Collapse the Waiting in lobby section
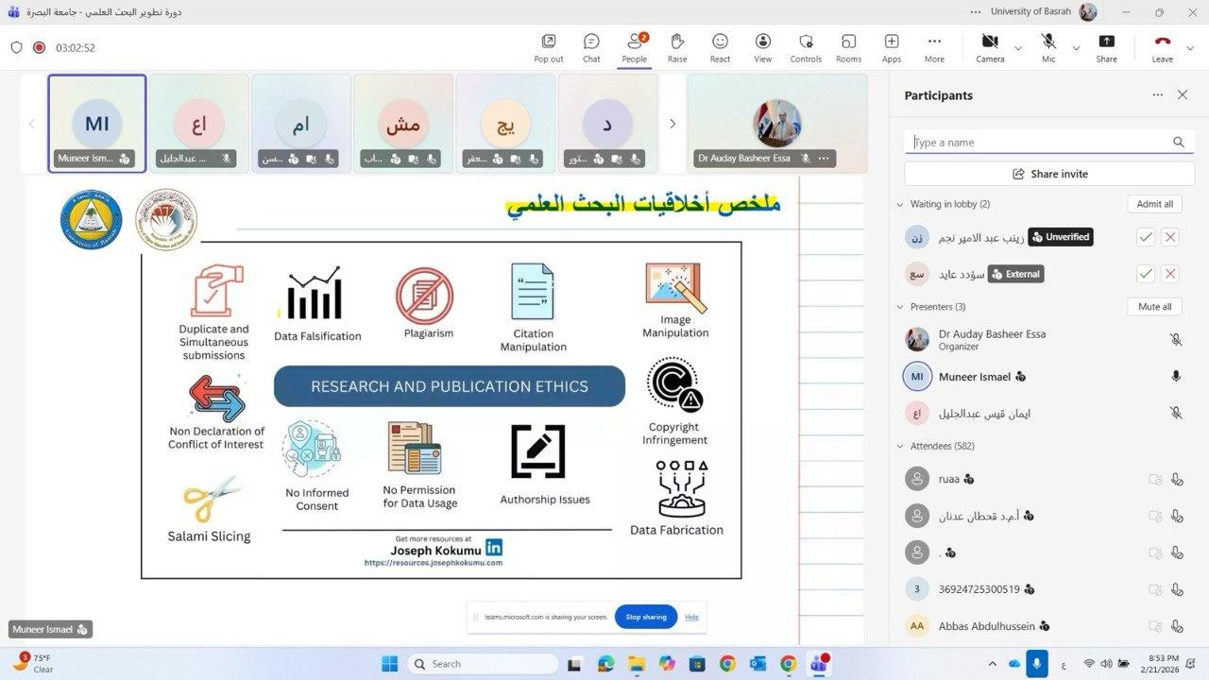 coord(898,204)
